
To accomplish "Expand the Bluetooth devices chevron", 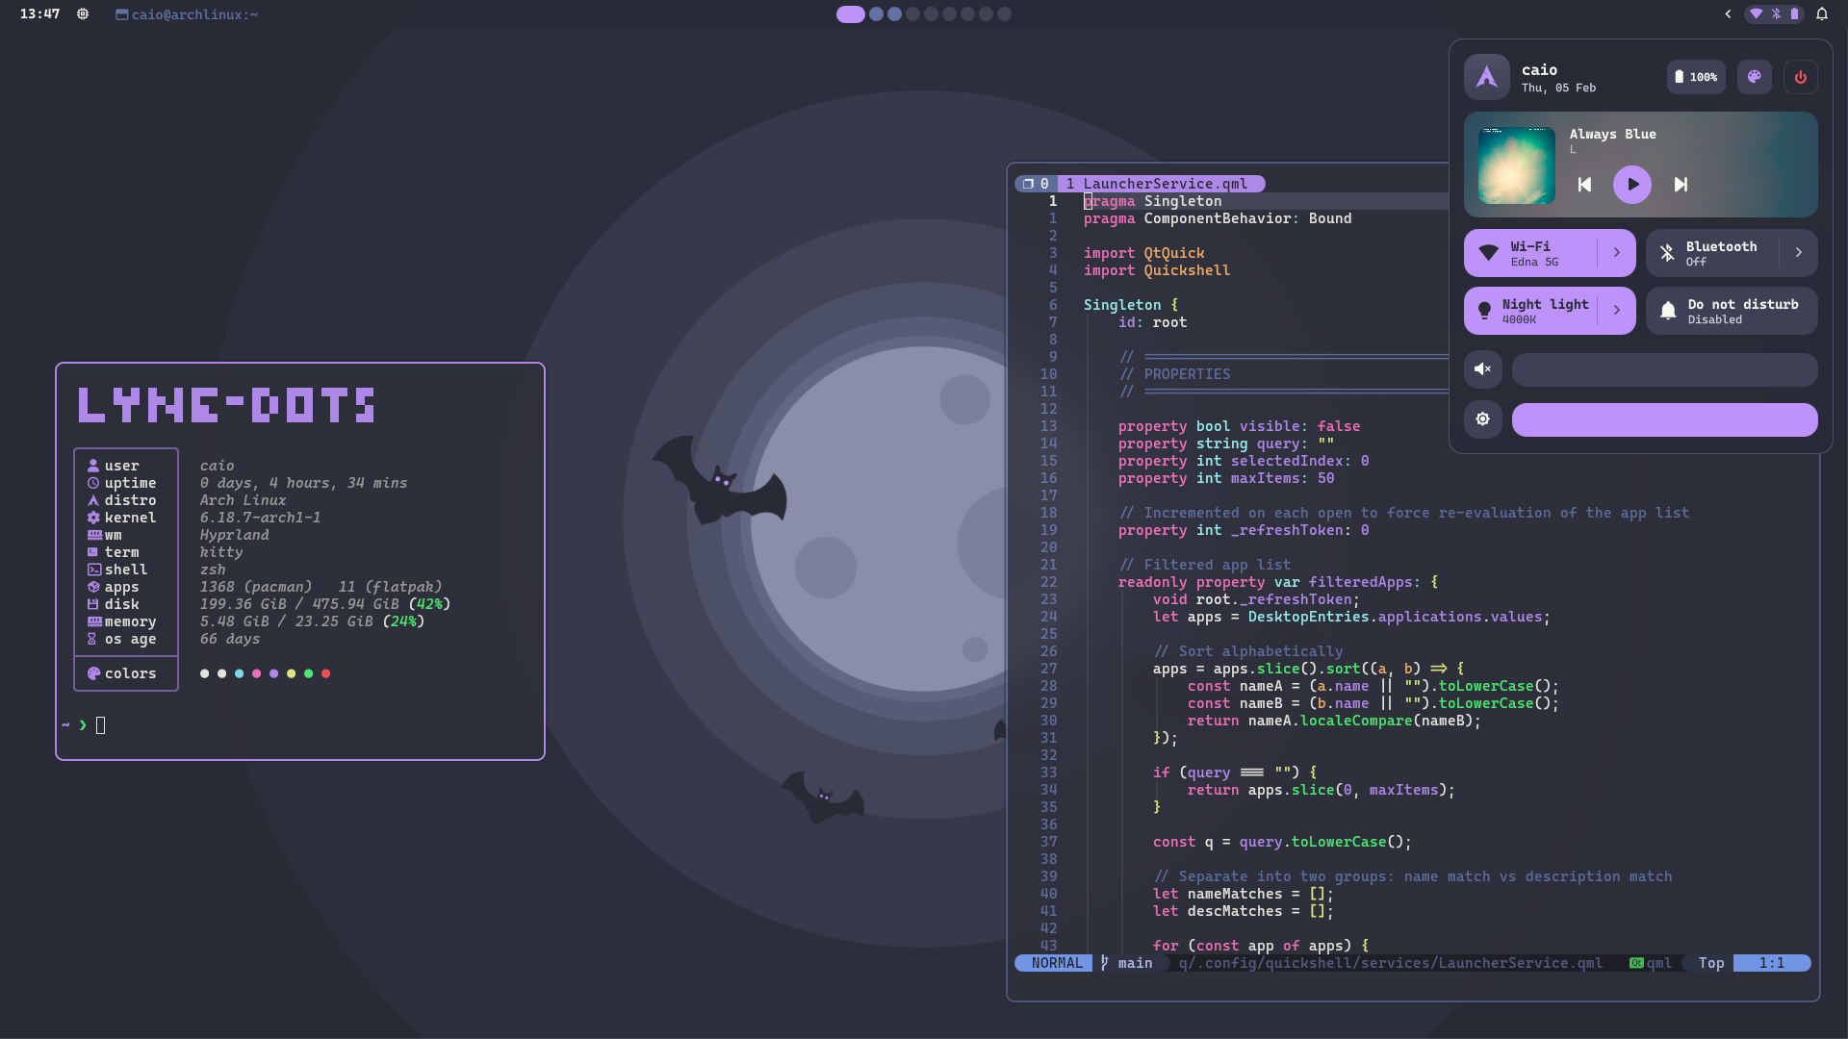I will coord(1798,253).
